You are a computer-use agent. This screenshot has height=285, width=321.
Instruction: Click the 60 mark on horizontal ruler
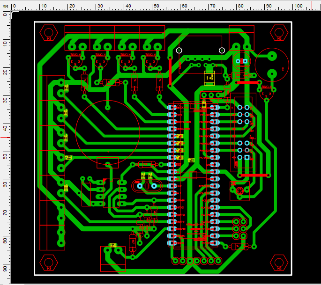(x=184, y=6)
